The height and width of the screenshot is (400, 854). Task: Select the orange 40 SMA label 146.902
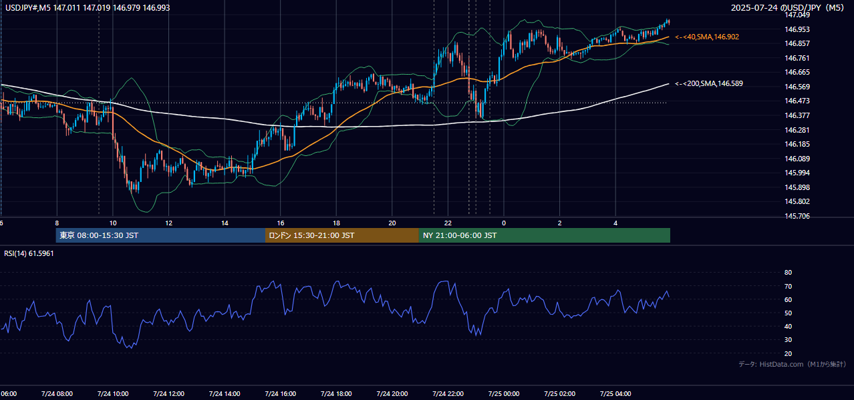pyautogui.click(x=707, y=37)
